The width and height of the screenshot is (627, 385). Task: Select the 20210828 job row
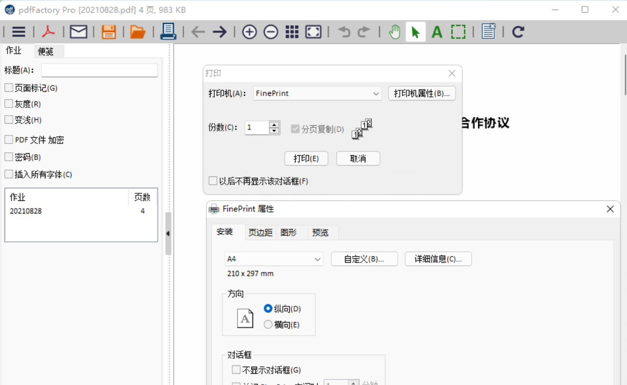(x=81, y=211)
